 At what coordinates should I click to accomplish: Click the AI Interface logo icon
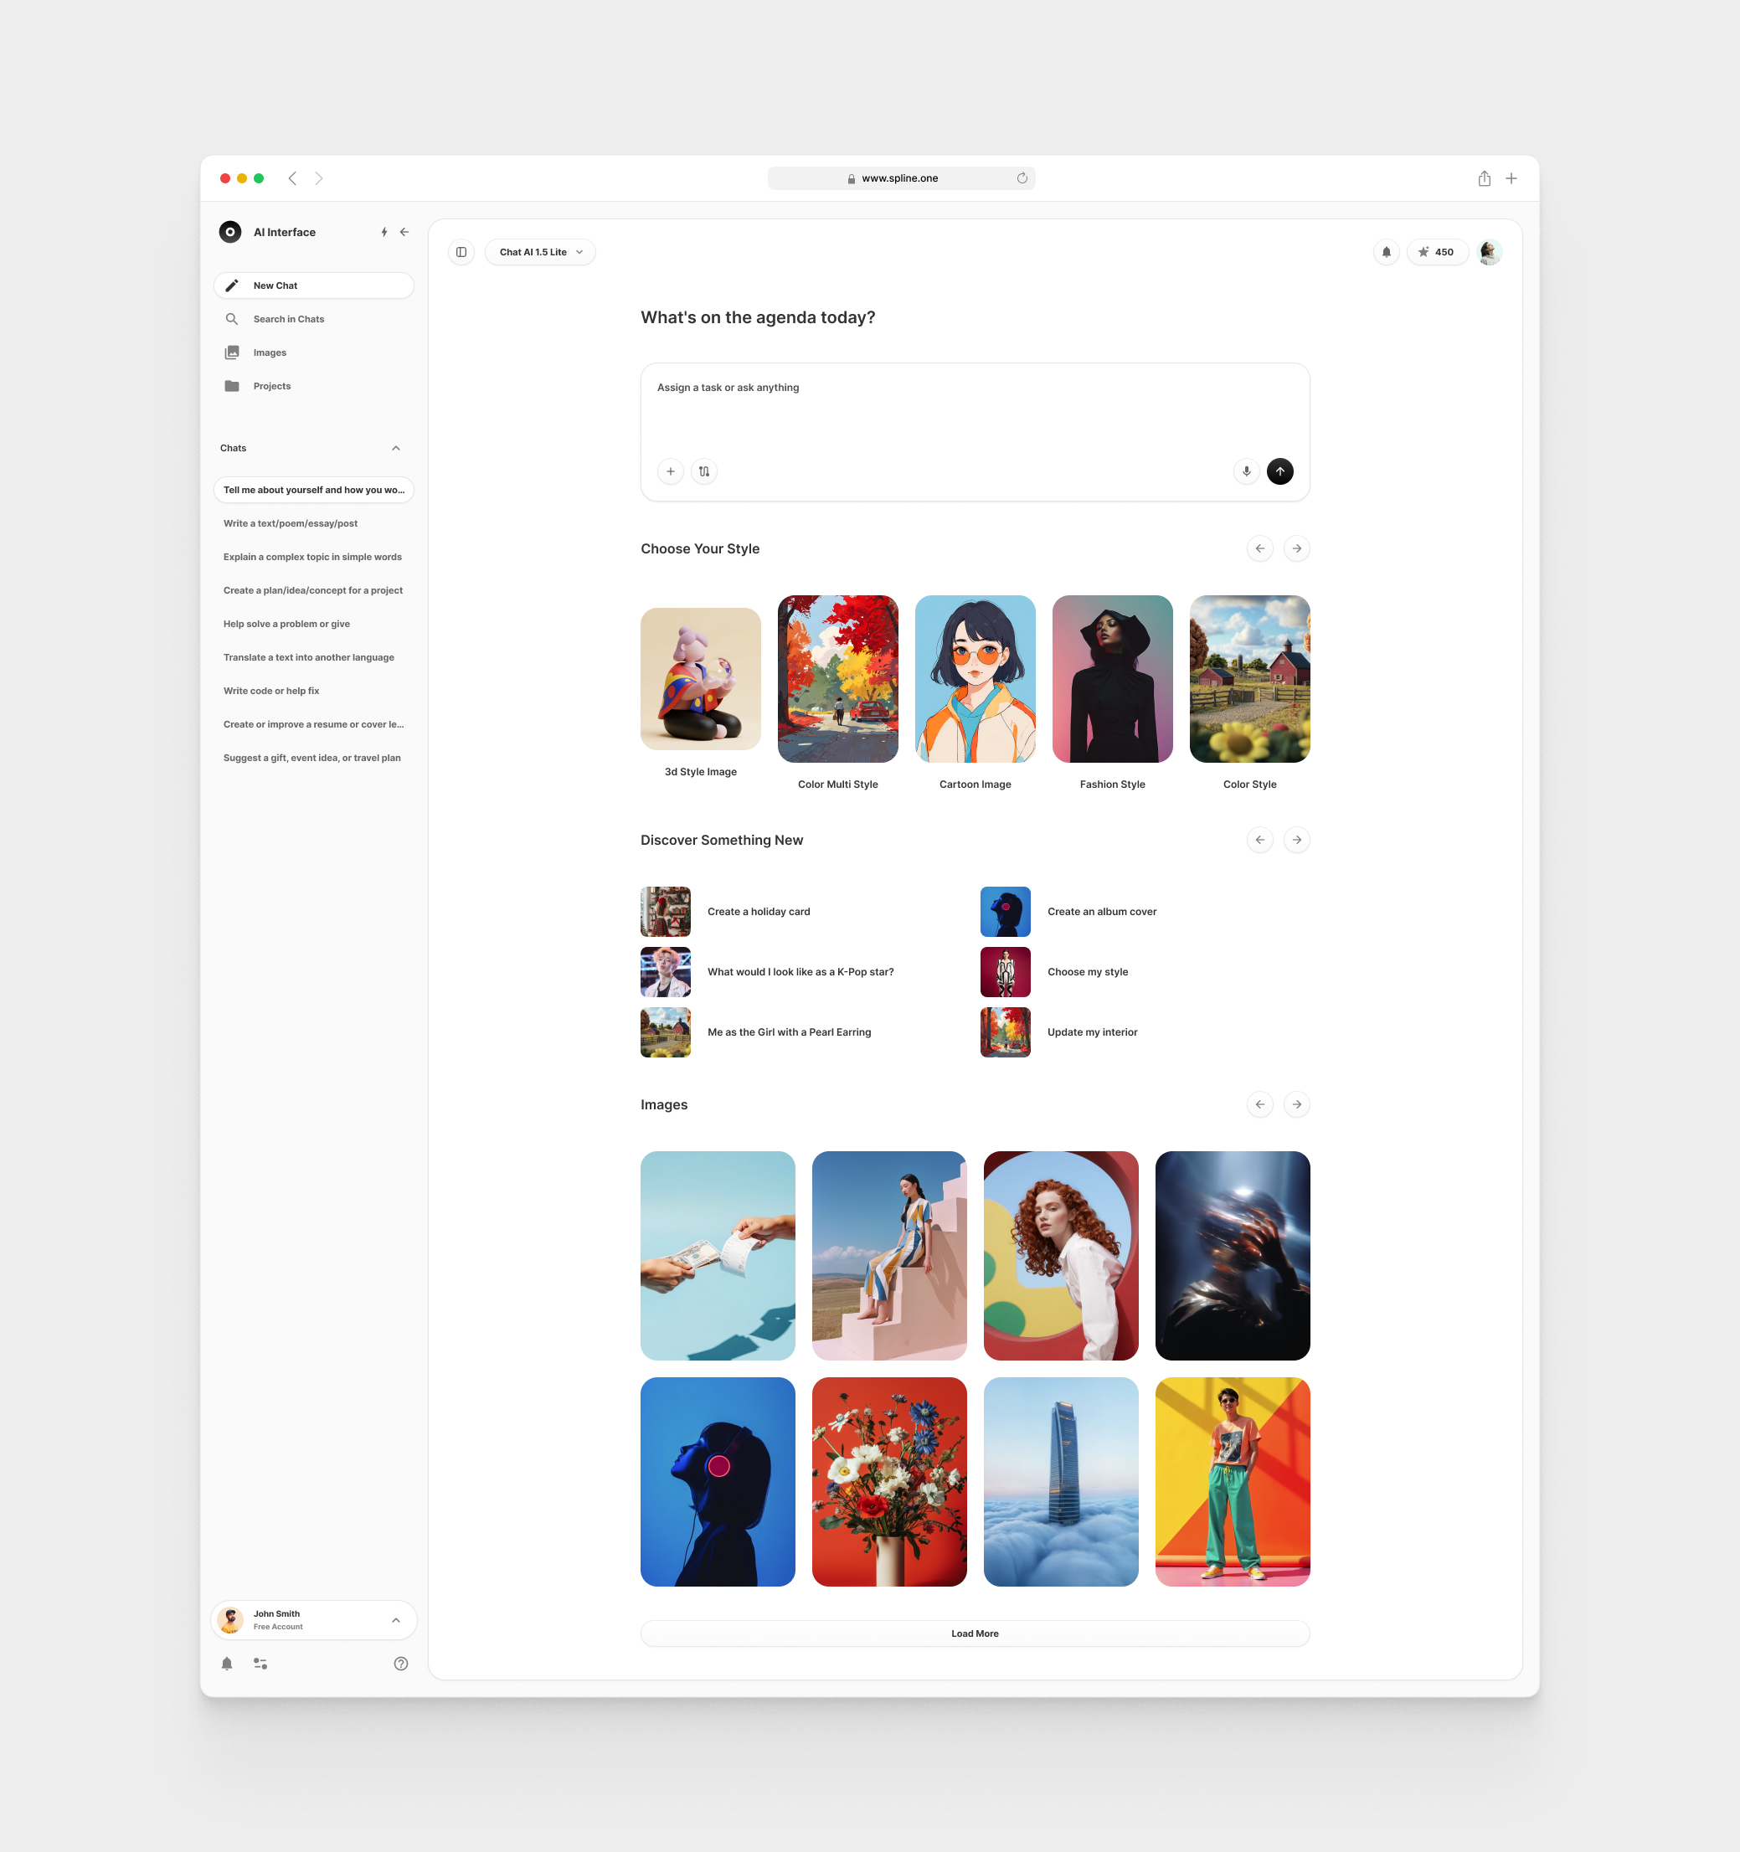pyautogui.click(x=230, y=232)
